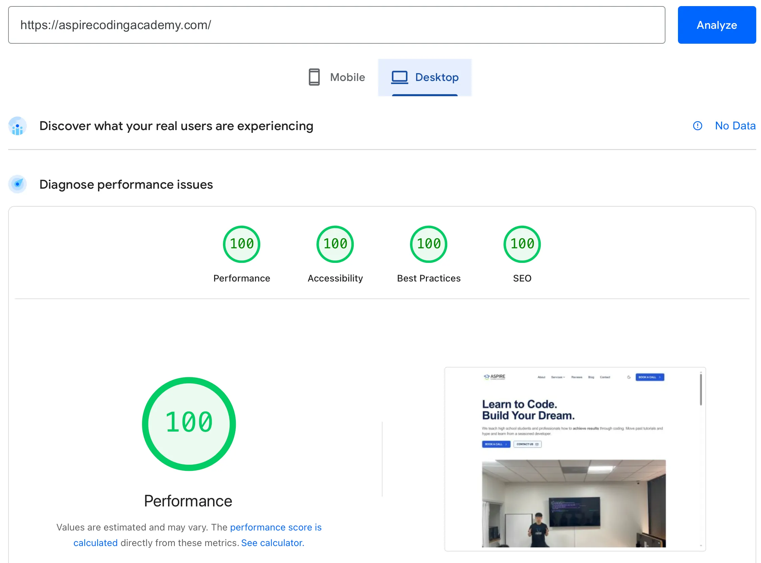
Task: Click the Performance gauge in the summary row
Action: pyautogui.click(x=241, y=244)
